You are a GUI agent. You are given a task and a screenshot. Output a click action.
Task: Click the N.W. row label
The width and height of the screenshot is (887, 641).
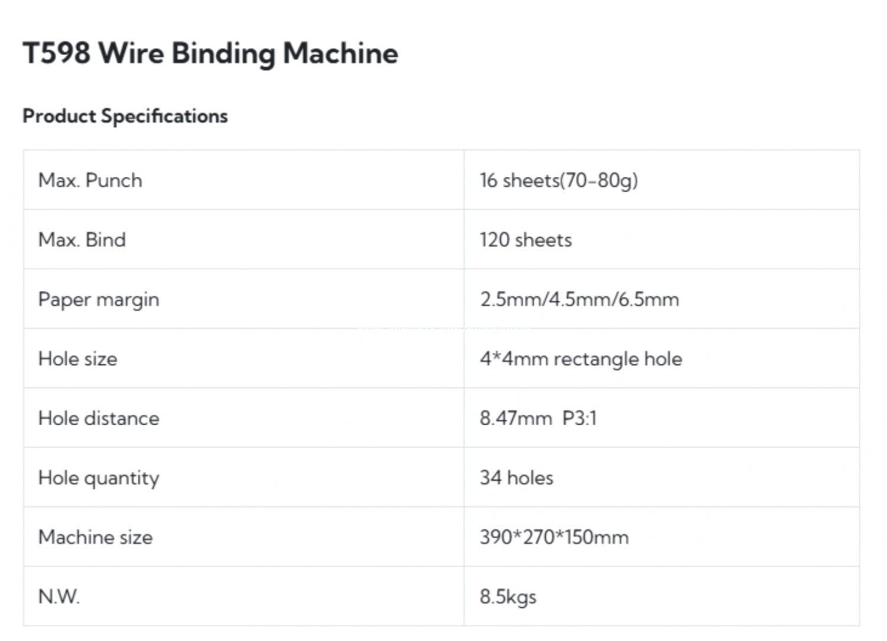[x=59, y=597]
